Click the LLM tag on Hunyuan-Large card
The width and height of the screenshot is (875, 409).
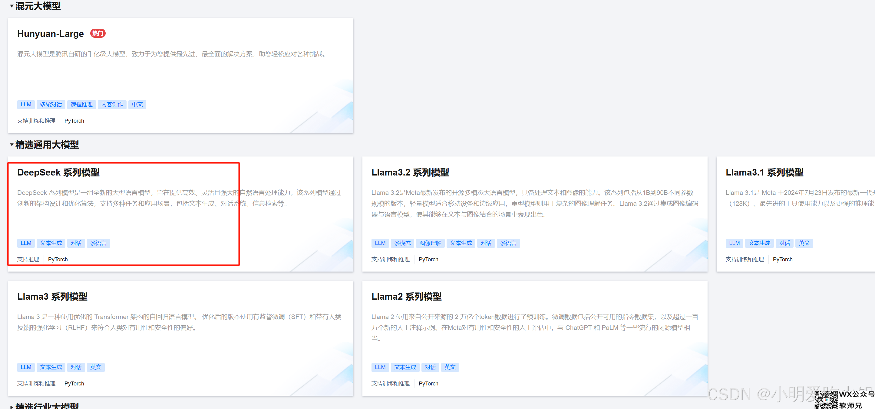[x=26, y=105]
